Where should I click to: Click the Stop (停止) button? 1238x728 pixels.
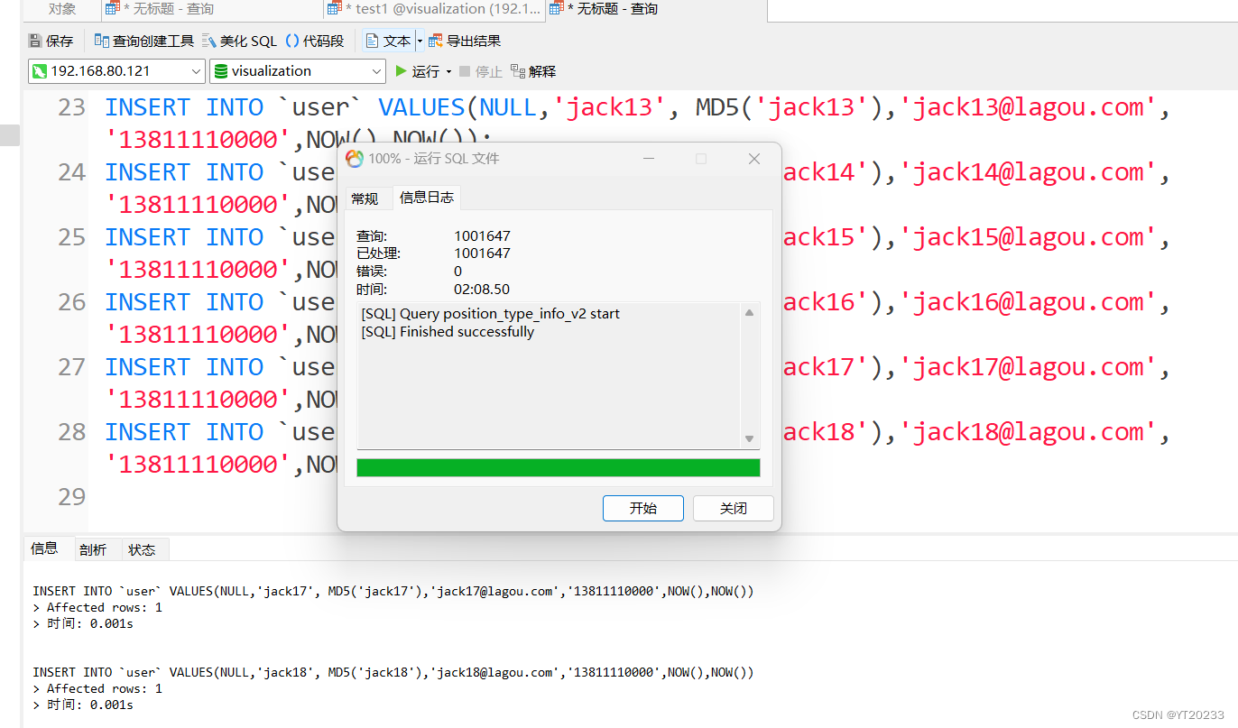(x=480, y=71)
